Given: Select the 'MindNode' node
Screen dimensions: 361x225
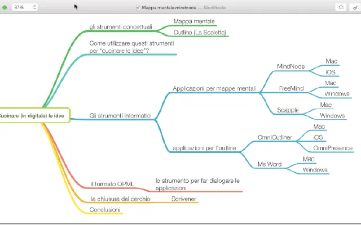Looking at the screenshot, I should pos(291,66).
